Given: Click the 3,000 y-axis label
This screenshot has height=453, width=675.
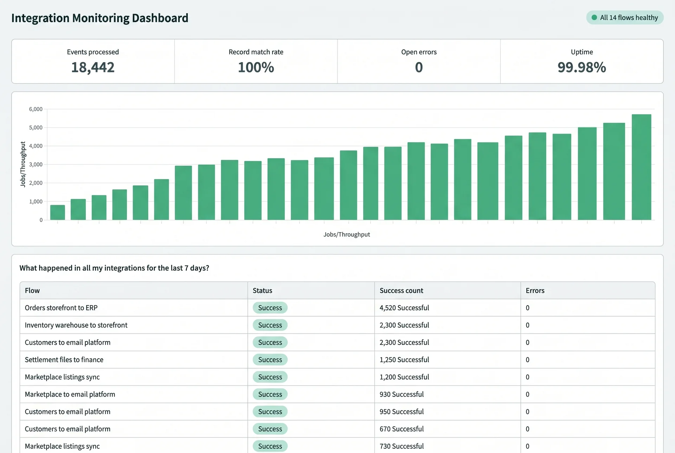Looking at the screenshot, I should (x=36, y=165).
